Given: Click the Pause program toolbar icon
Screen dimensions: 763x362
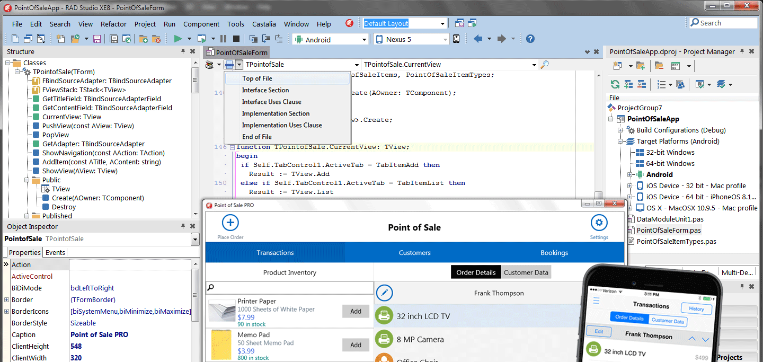Looking at the screenshot, I should click(223, 39).
